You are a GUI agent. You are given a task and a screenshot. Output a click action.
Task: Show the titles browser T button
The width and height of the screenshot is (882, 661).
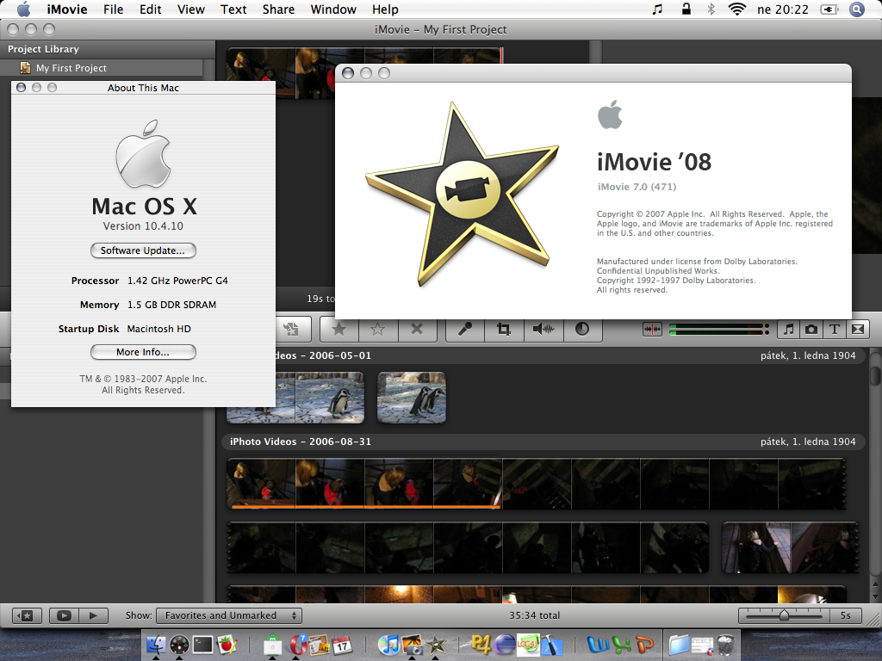pyautogui.click(x=834, y=329)
